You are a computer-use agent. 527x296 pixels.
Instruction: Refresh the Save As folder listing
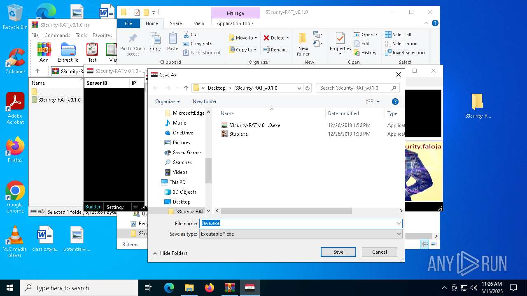click(x=307, y=88)
